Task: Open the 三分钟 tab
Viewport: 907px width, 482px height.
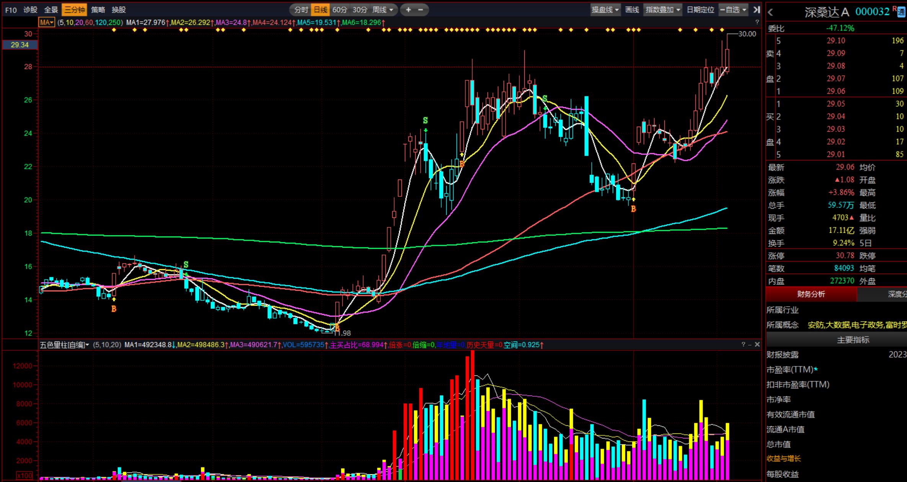Action: (x=74, y=10)
